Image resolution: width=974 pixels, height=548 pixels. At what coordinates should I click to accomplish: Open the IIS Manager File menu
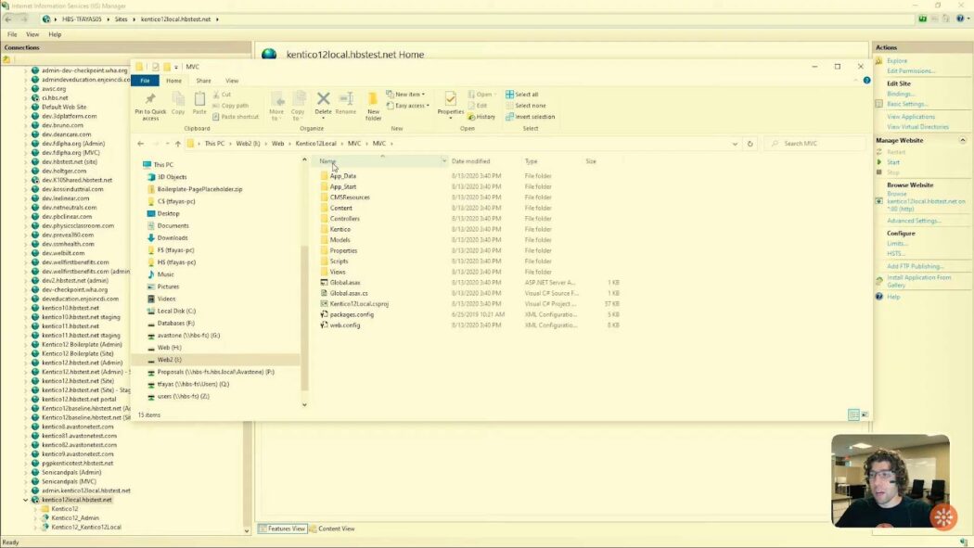click(x=12, y=34)
